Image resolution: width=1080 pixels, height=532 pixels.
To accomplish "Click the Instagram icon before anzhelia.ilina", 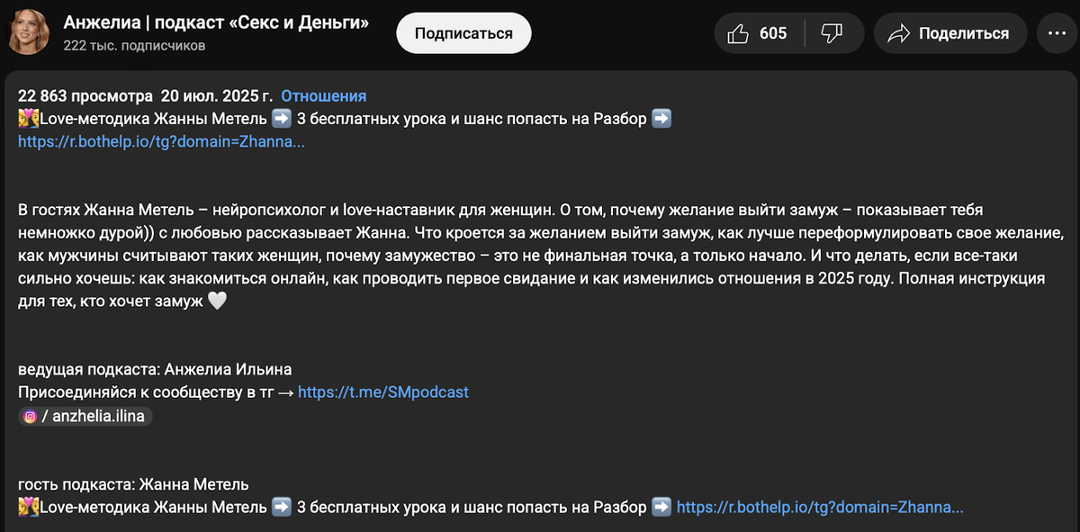I will pos(28,416).
